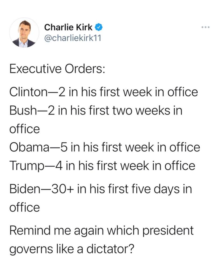Click the name 'Bush' in the tweet
The width and height of the screenshot is (220, 276).
tap(23, 111)
